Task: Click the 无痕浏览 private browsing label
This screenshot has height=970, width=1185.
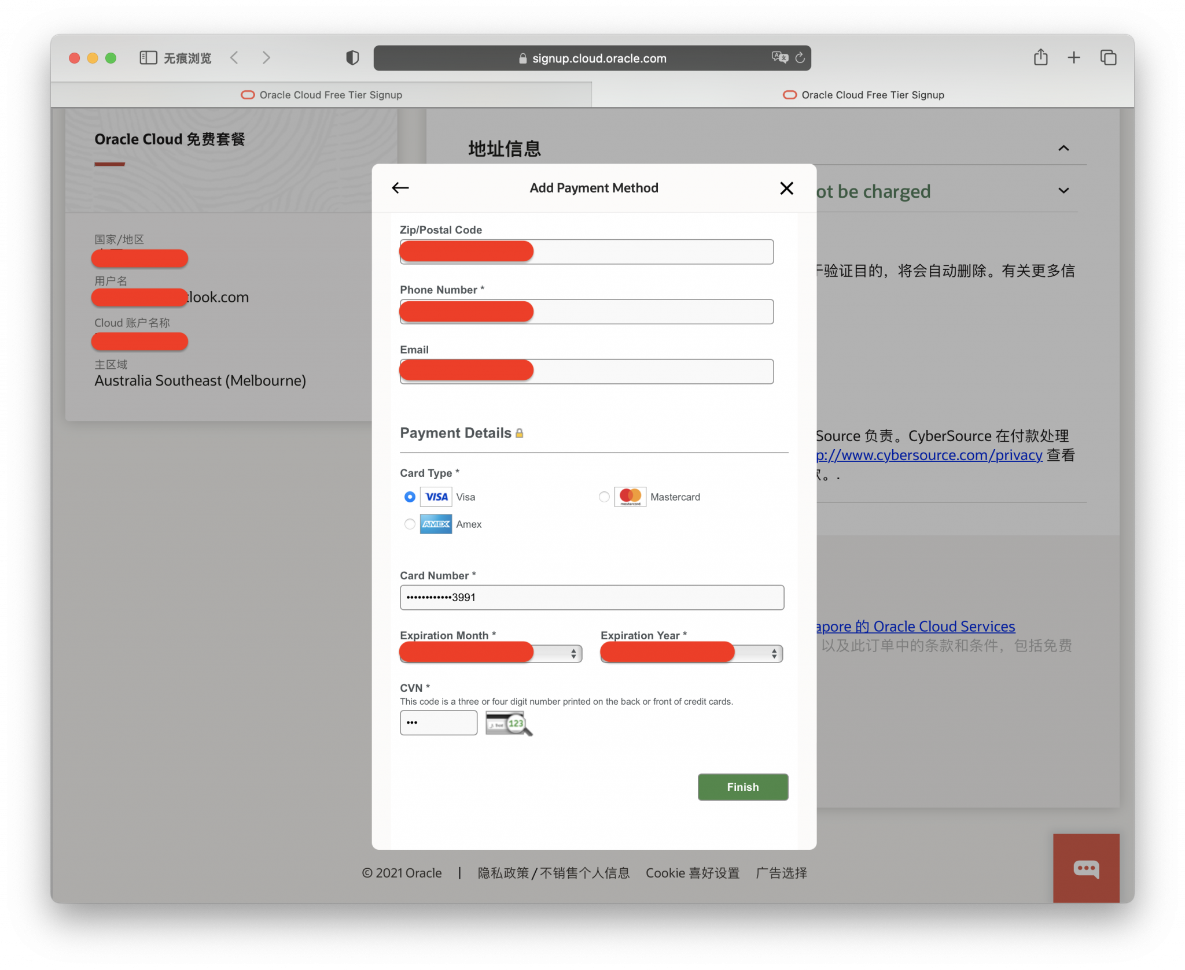Action: coord(187,58)
